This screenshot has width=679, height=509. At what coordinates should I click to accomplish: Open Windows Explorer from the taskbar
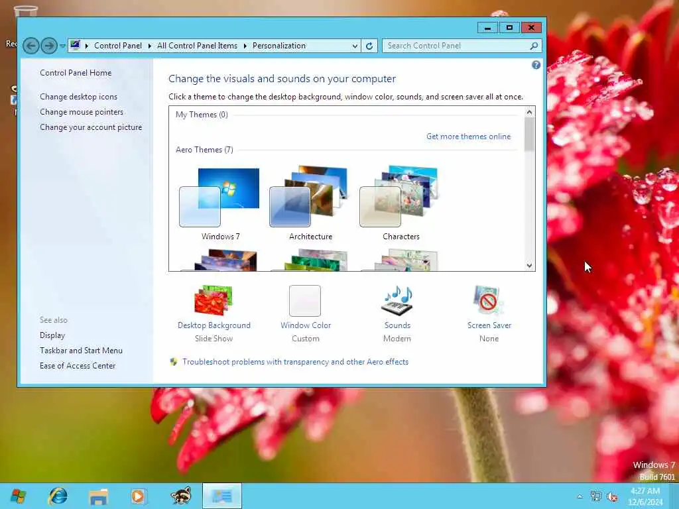(98, 496)
